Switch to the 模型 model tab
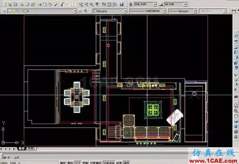Image resolution: width=239 pixels, height=164 pixels. point(22,149)
